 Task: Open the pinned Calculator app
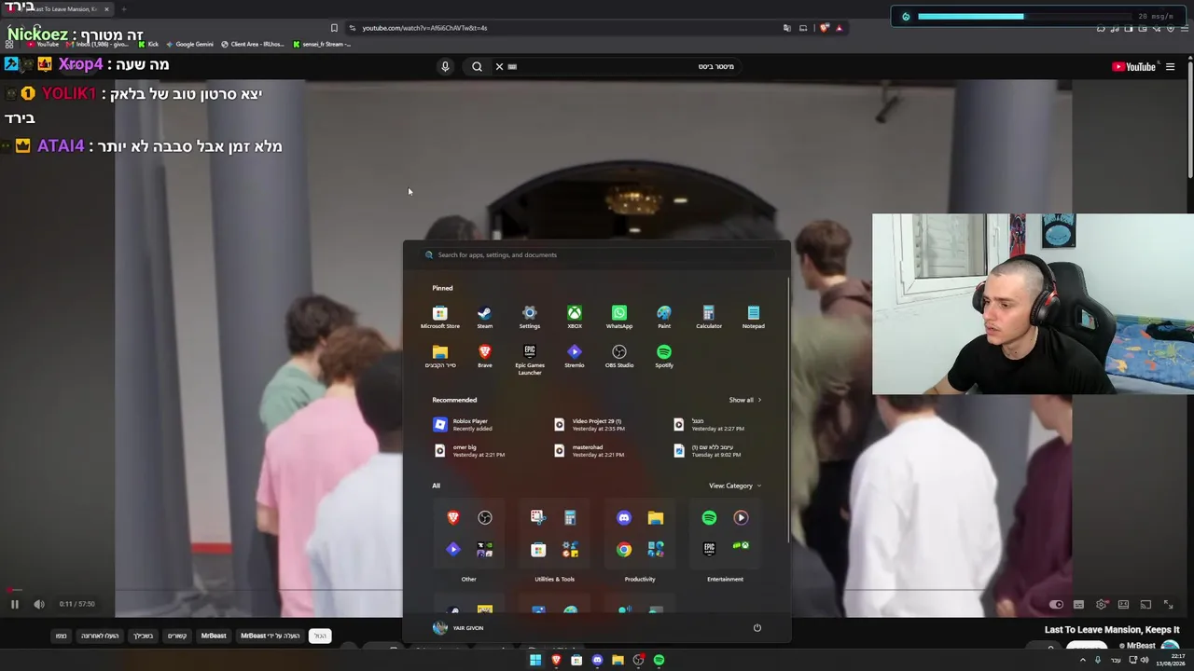(709, 317)
